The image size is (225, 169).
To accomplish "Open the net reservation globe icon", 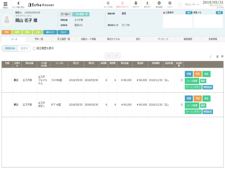I will (108, 3).
